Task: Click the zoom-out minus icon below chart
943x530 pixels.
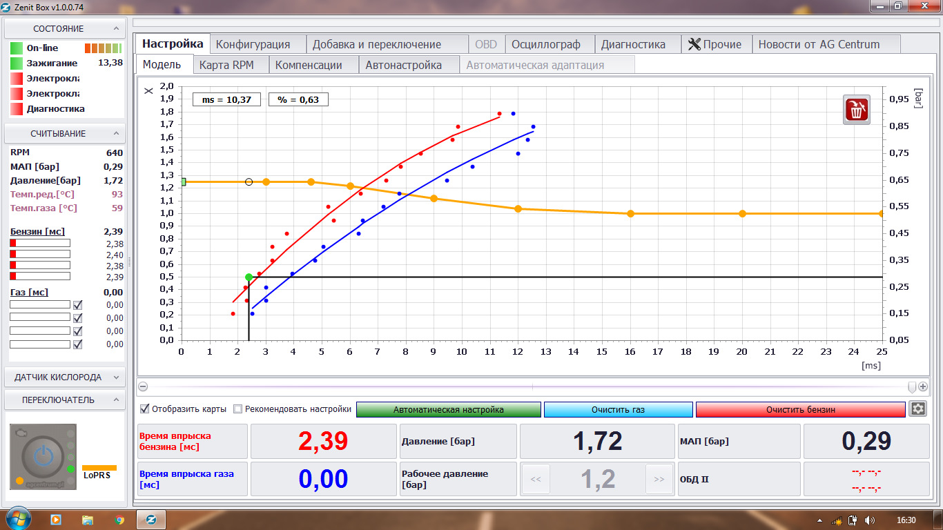Action: click(x=143, y=387)
